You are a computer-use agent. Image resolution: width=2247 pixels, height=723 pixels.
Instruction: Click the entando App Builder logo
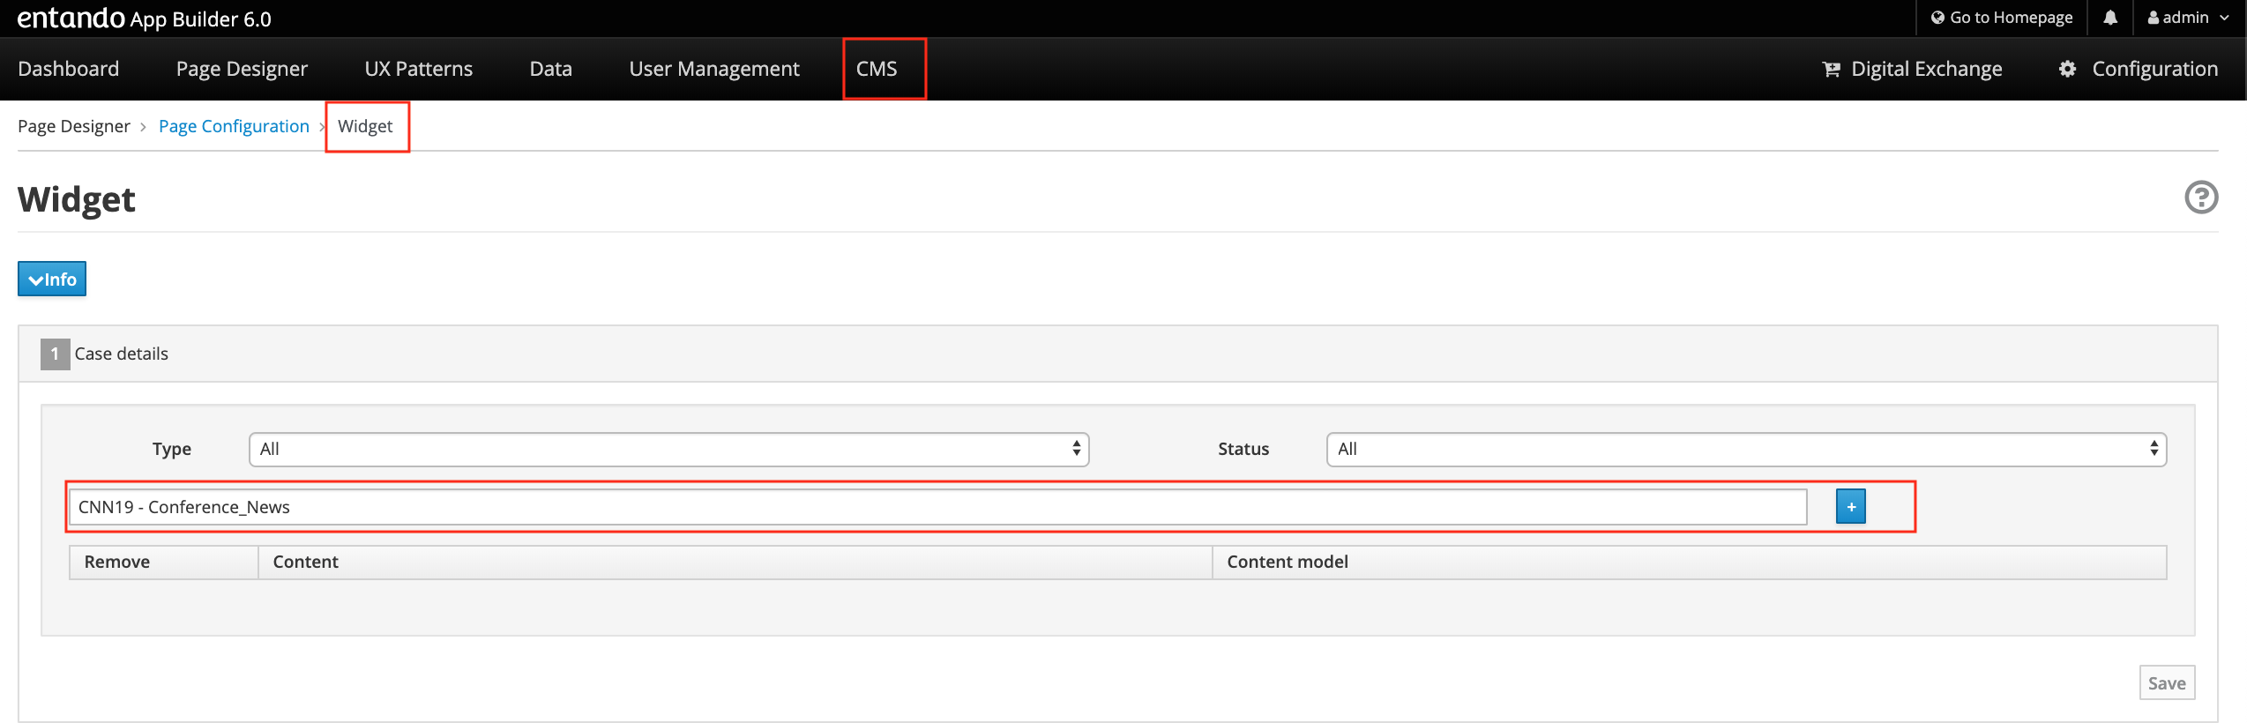coord(144,18)
